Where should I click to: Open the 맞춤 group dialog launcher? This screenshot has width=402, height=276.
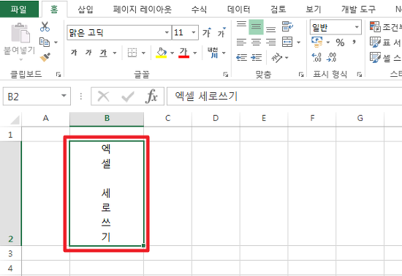click(301, 75)
